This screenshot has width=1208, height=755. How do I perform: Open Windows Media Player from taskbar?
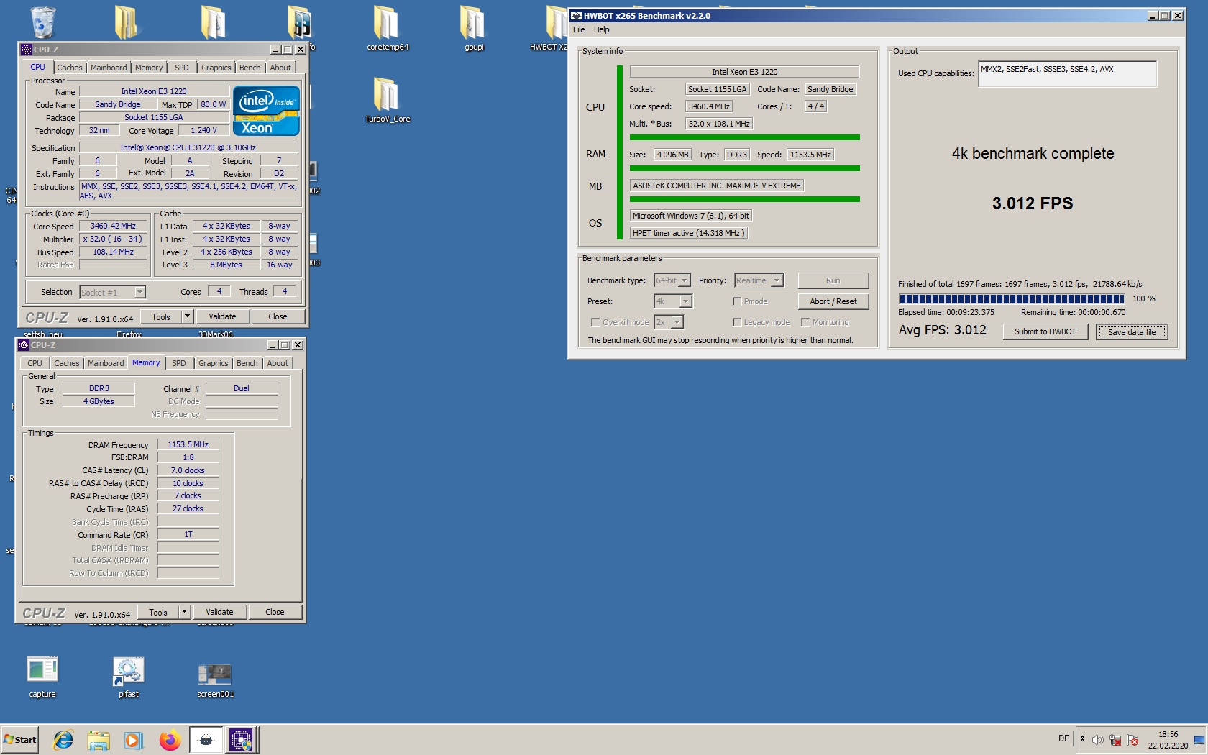point(133,739)
